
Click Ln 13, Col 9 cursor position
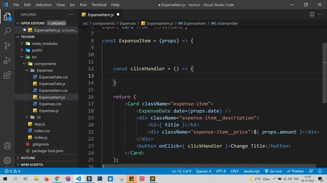click(x=182, y=171)
